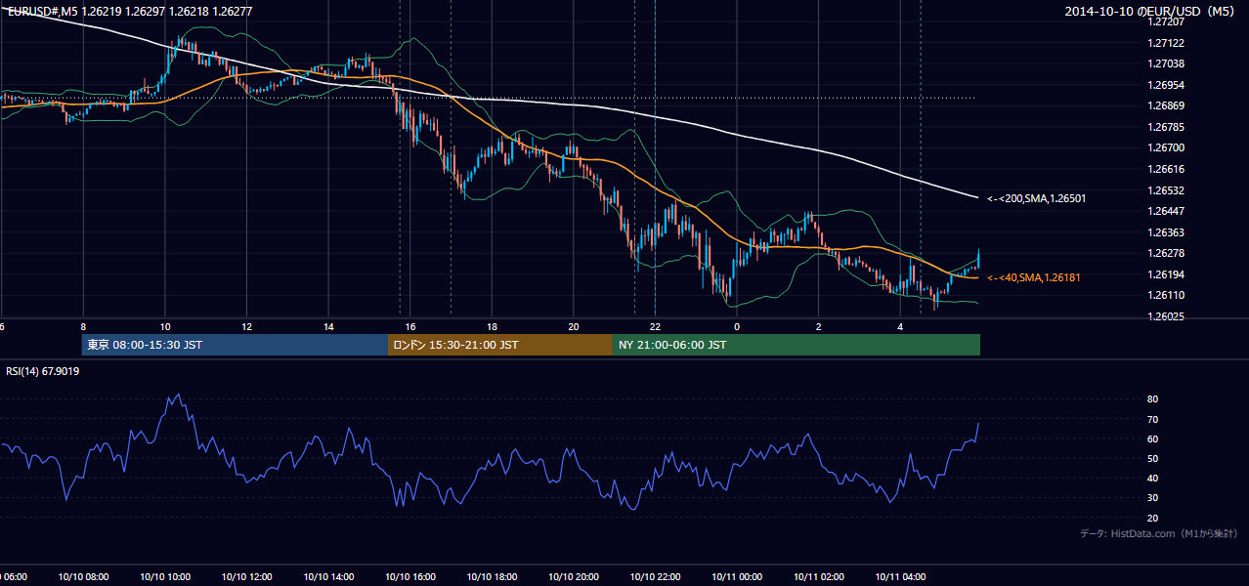Click price level 1.26110 on the axis
Viewport: 1249px width, 586px height.
coord(1167,295)
